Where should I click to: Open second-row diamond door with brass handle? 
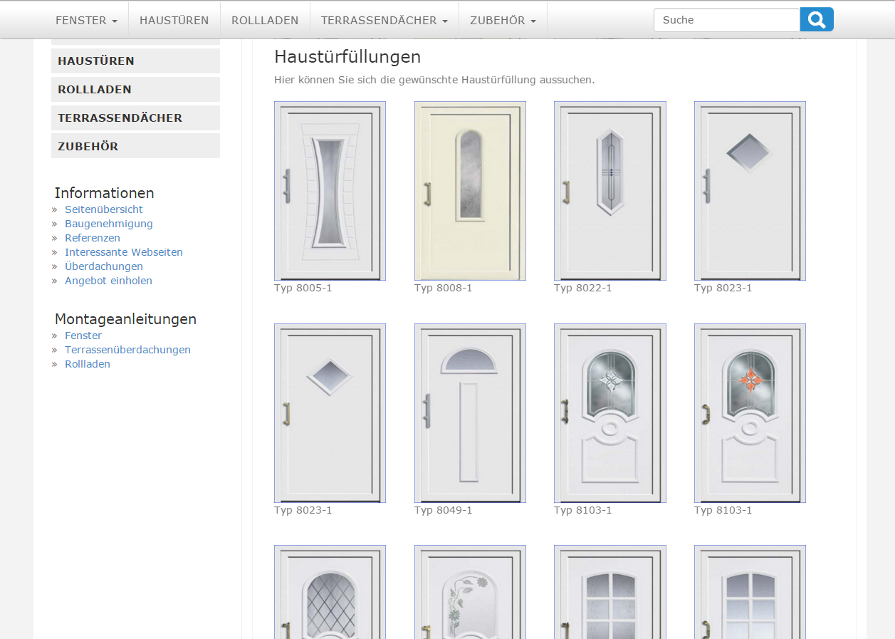coord(330,413)
